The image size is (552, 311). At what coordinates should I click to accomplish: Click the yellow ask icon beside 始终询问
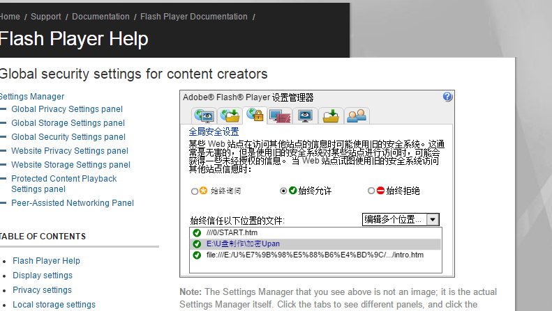204,191
